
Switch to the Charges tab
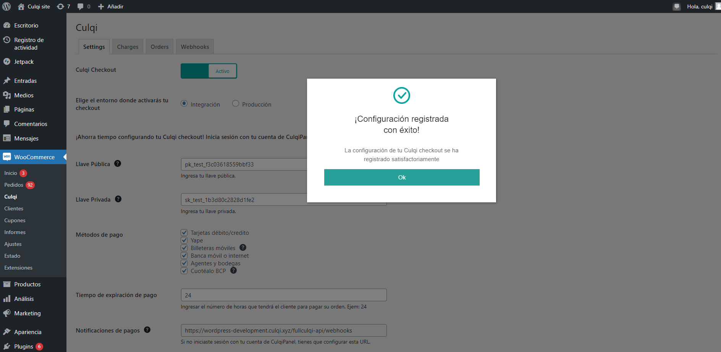click(x=128, y=47)
